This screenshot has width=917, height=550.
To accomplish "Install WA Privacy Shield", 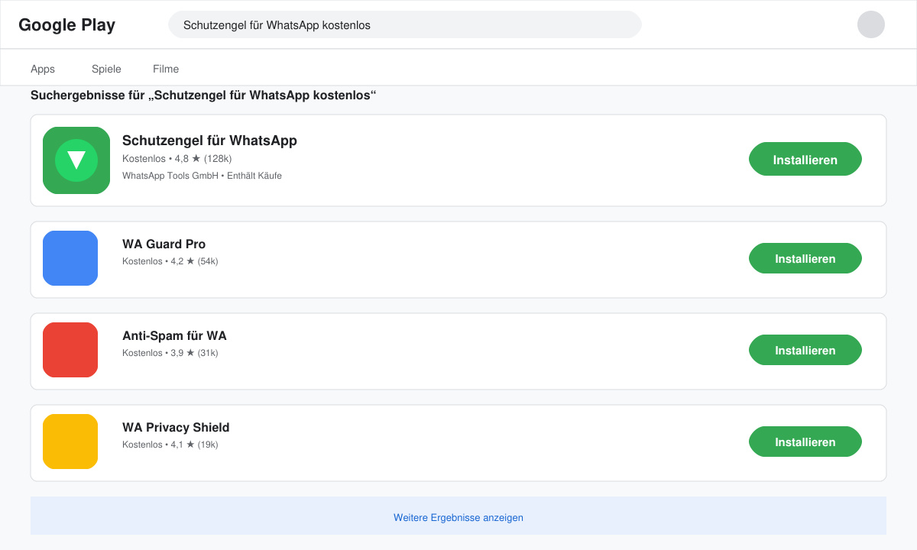I will [805, 442].
